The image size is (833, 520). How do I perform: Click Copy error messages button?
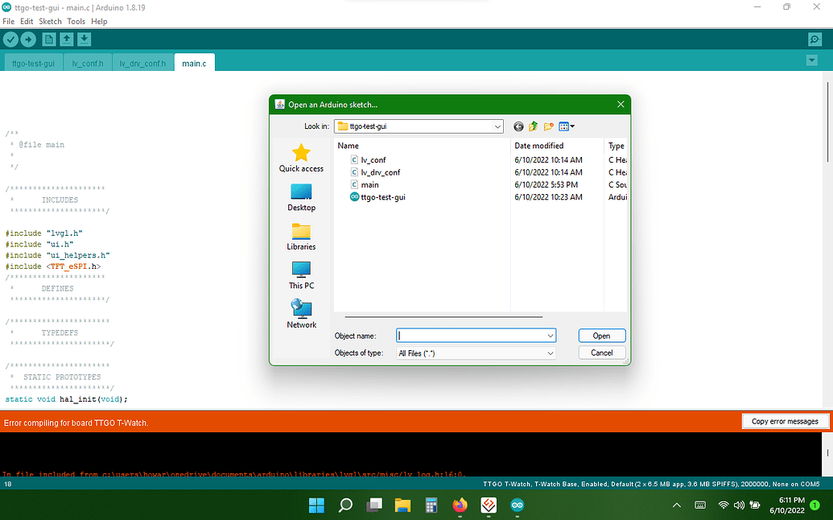click(x=784, y=421)
